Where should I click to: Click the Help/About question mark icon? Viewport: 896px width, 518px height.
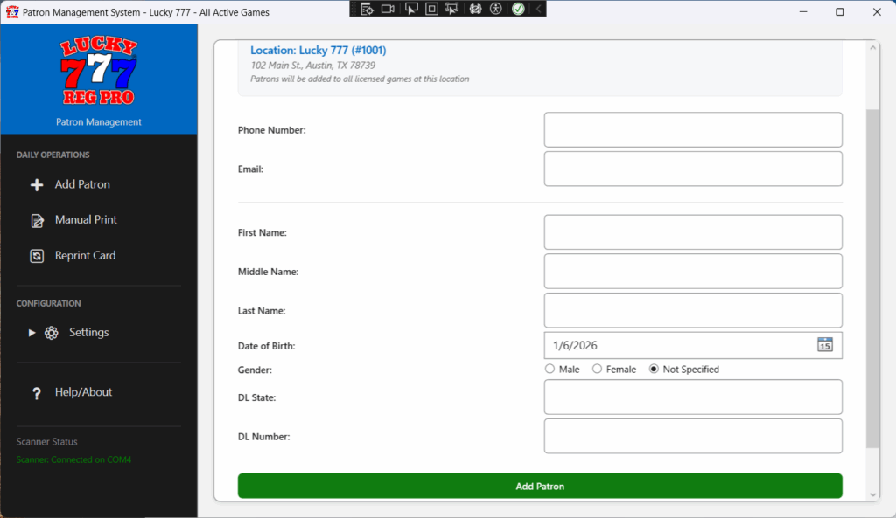37,393
